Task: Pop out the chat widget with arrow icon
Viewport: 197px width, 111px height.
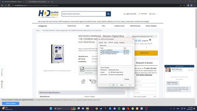Action: coord(191,66)
